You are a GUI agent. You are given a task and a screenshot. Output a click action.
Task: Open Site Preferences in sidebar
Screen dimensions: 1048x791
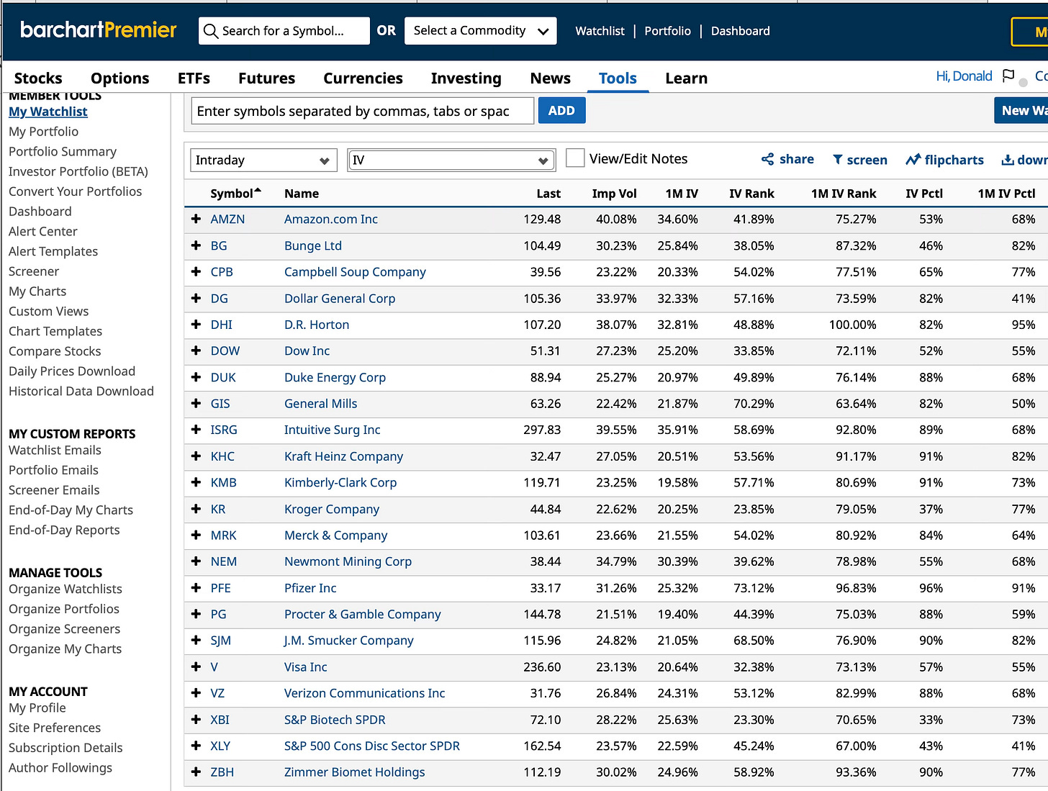click(55, 728)
